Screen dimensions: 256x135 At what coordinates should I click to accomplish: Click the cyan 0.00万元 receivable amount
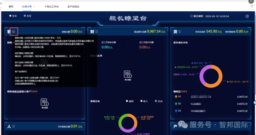[x=107, y=47]
